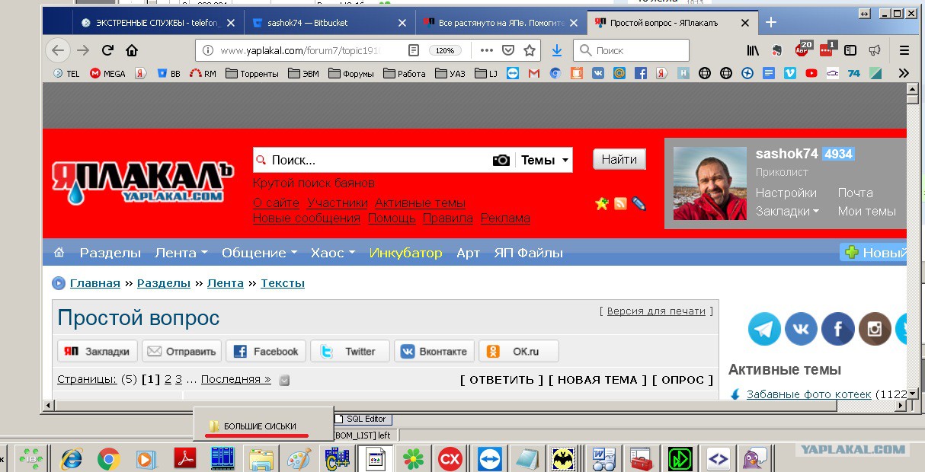Screen dimensions: 925x472
Task: Open the browser home page
Action: click(x=132, y=50)
